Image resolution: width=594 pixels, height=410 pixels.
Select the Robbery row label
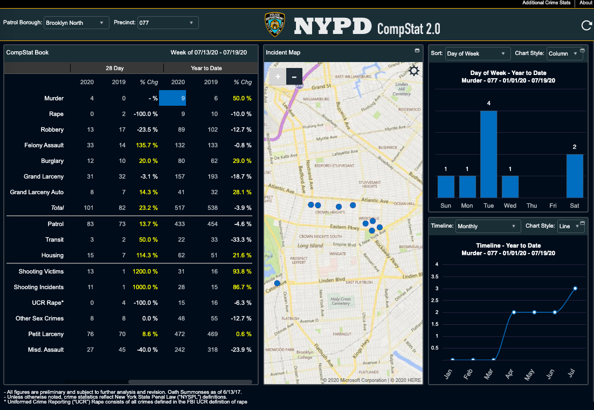click(52, 129)
